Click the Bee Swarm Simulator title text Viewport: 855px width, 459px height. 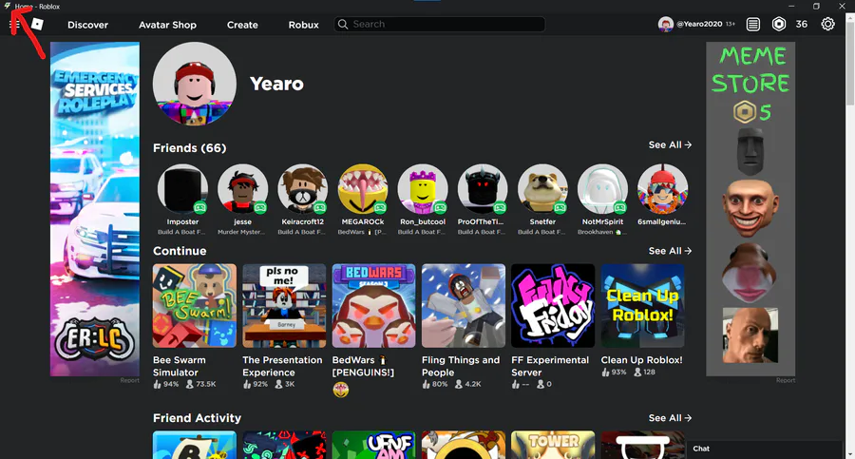click(180, 366)
